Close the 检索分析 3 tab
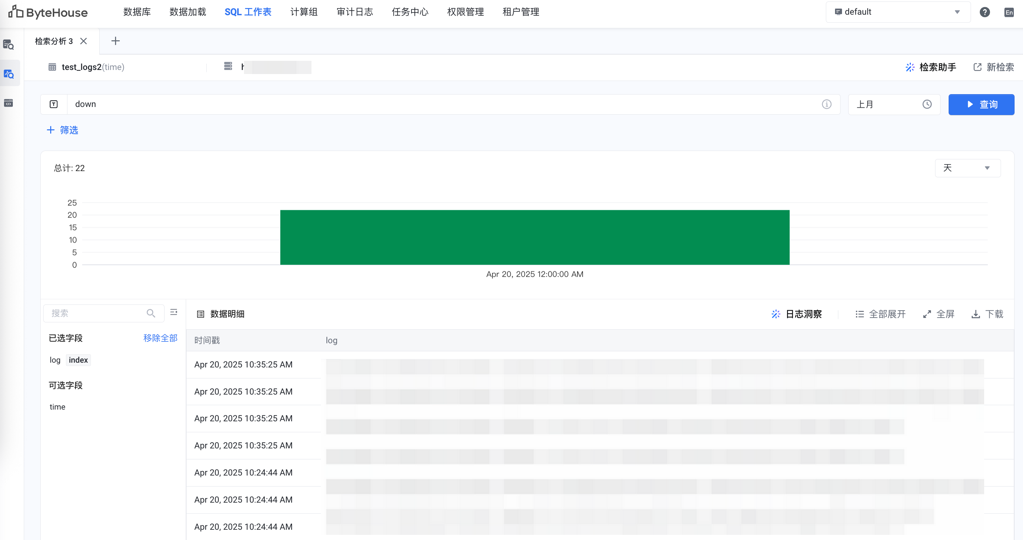1023x540 pixels. click(84, 41)
